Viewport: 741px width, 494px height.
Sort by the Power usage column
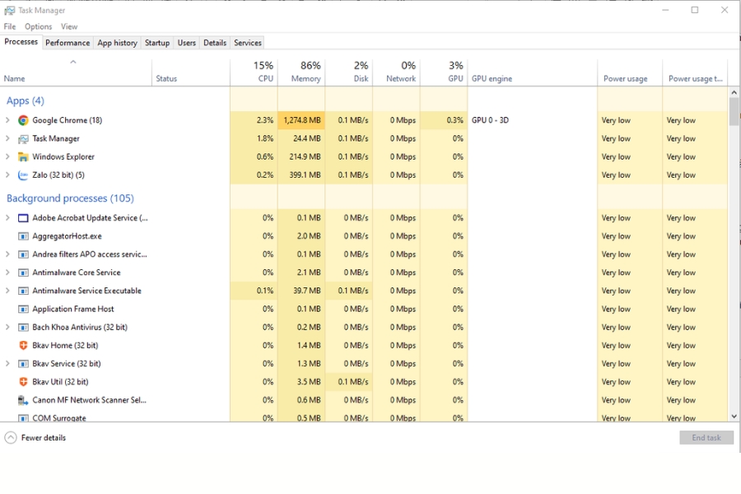630,72
